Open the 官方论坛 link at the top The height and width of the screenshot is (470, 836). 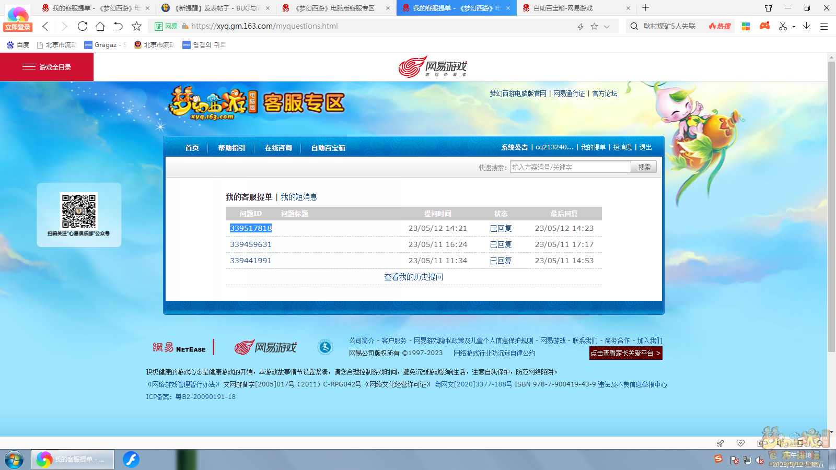(x=605, y=93)
